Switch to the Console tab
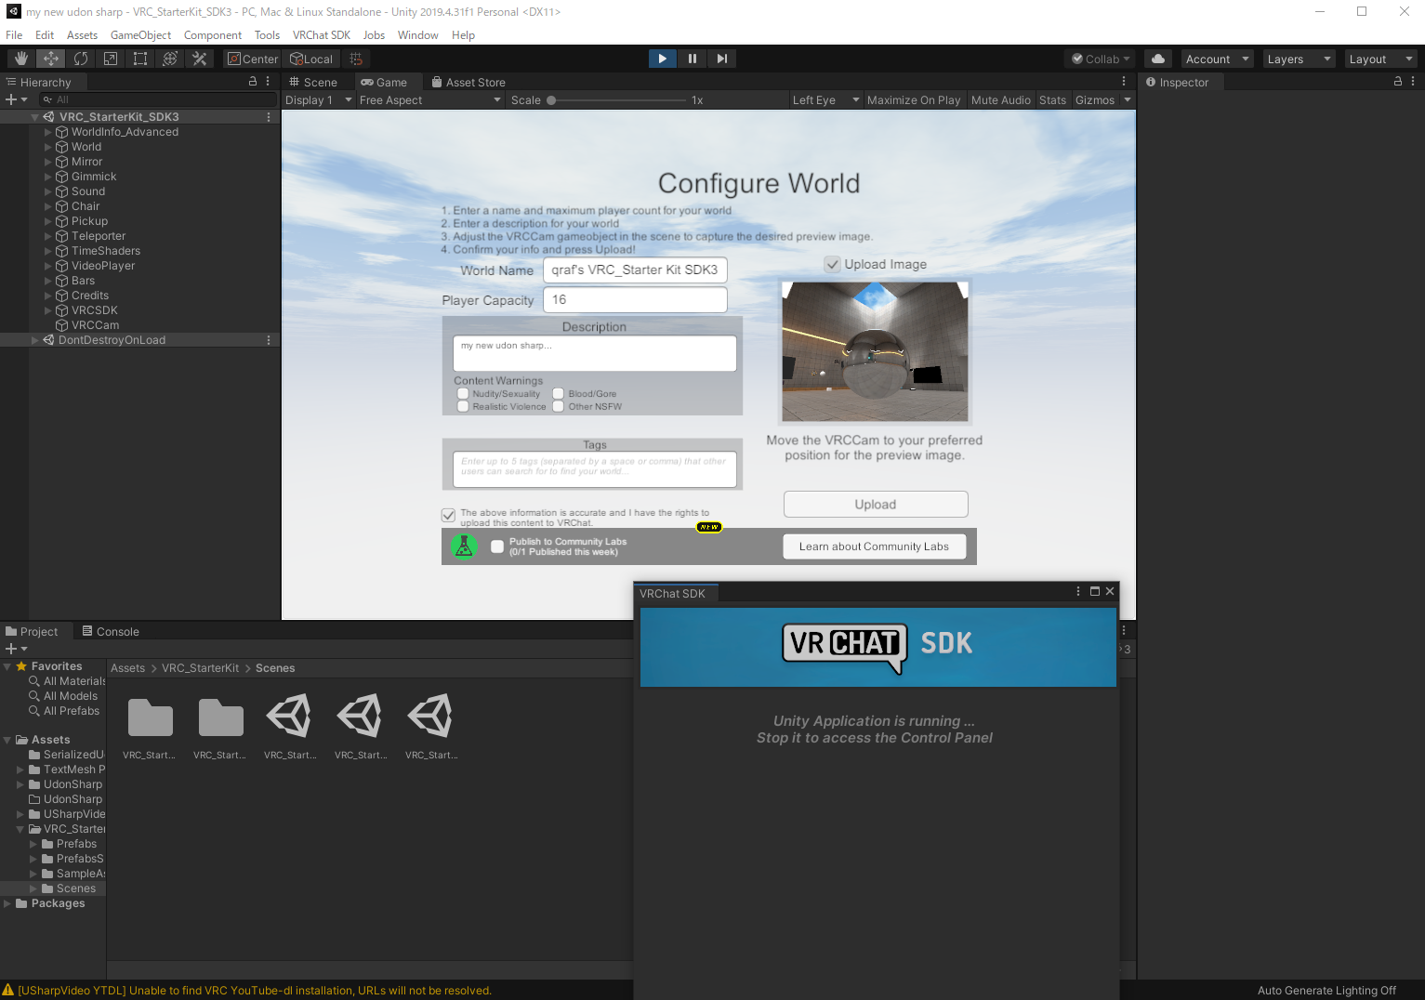Viewport: 1425px width, 1000px height. pos(111,632)
